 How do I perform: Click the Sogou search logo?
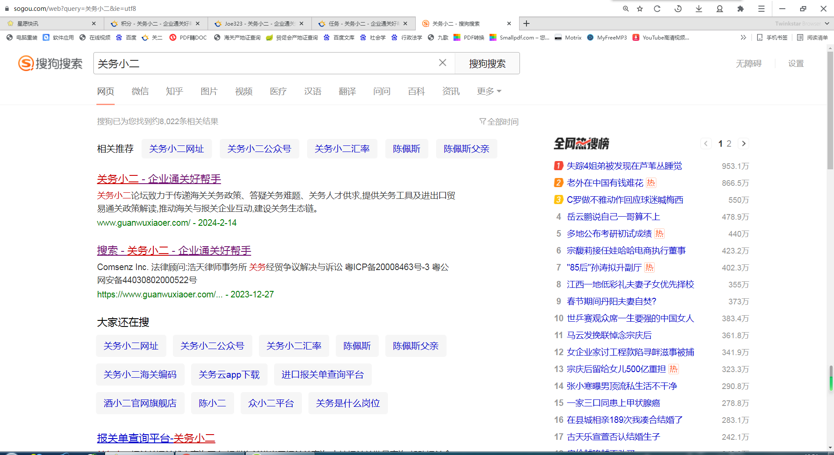(x=50, y=63)
